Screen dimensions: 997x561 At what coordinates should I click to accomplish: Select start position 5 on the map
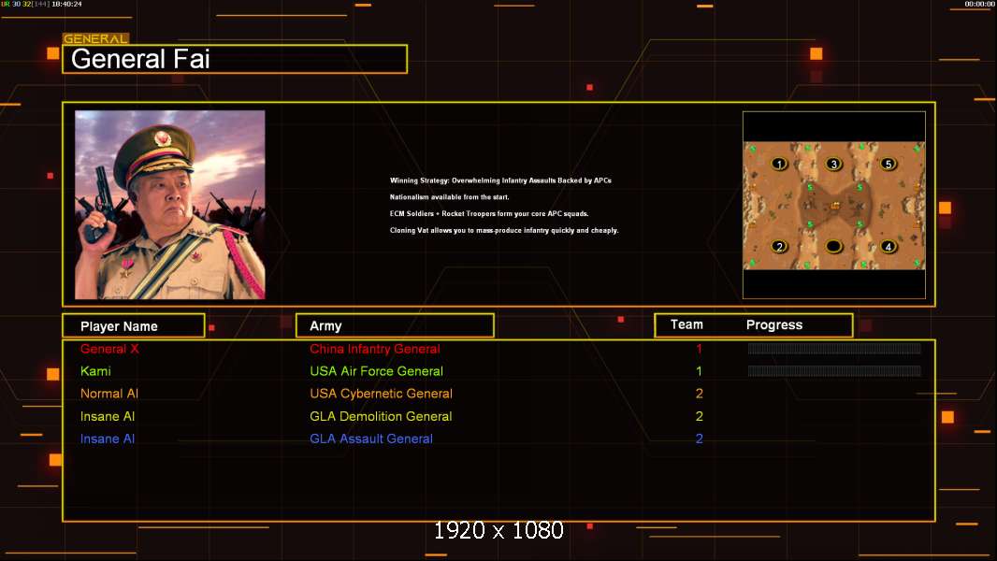point(889,164)
